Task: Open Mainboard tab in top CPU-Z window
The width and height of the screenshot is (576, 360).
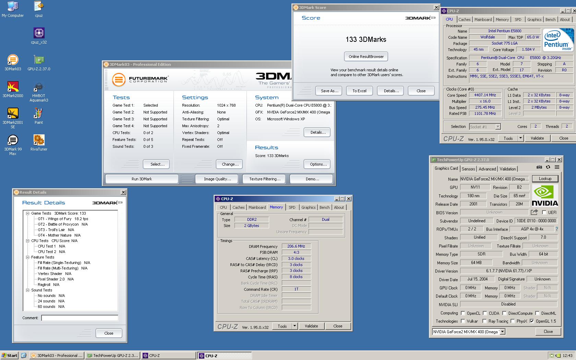Action: (483, 20)
